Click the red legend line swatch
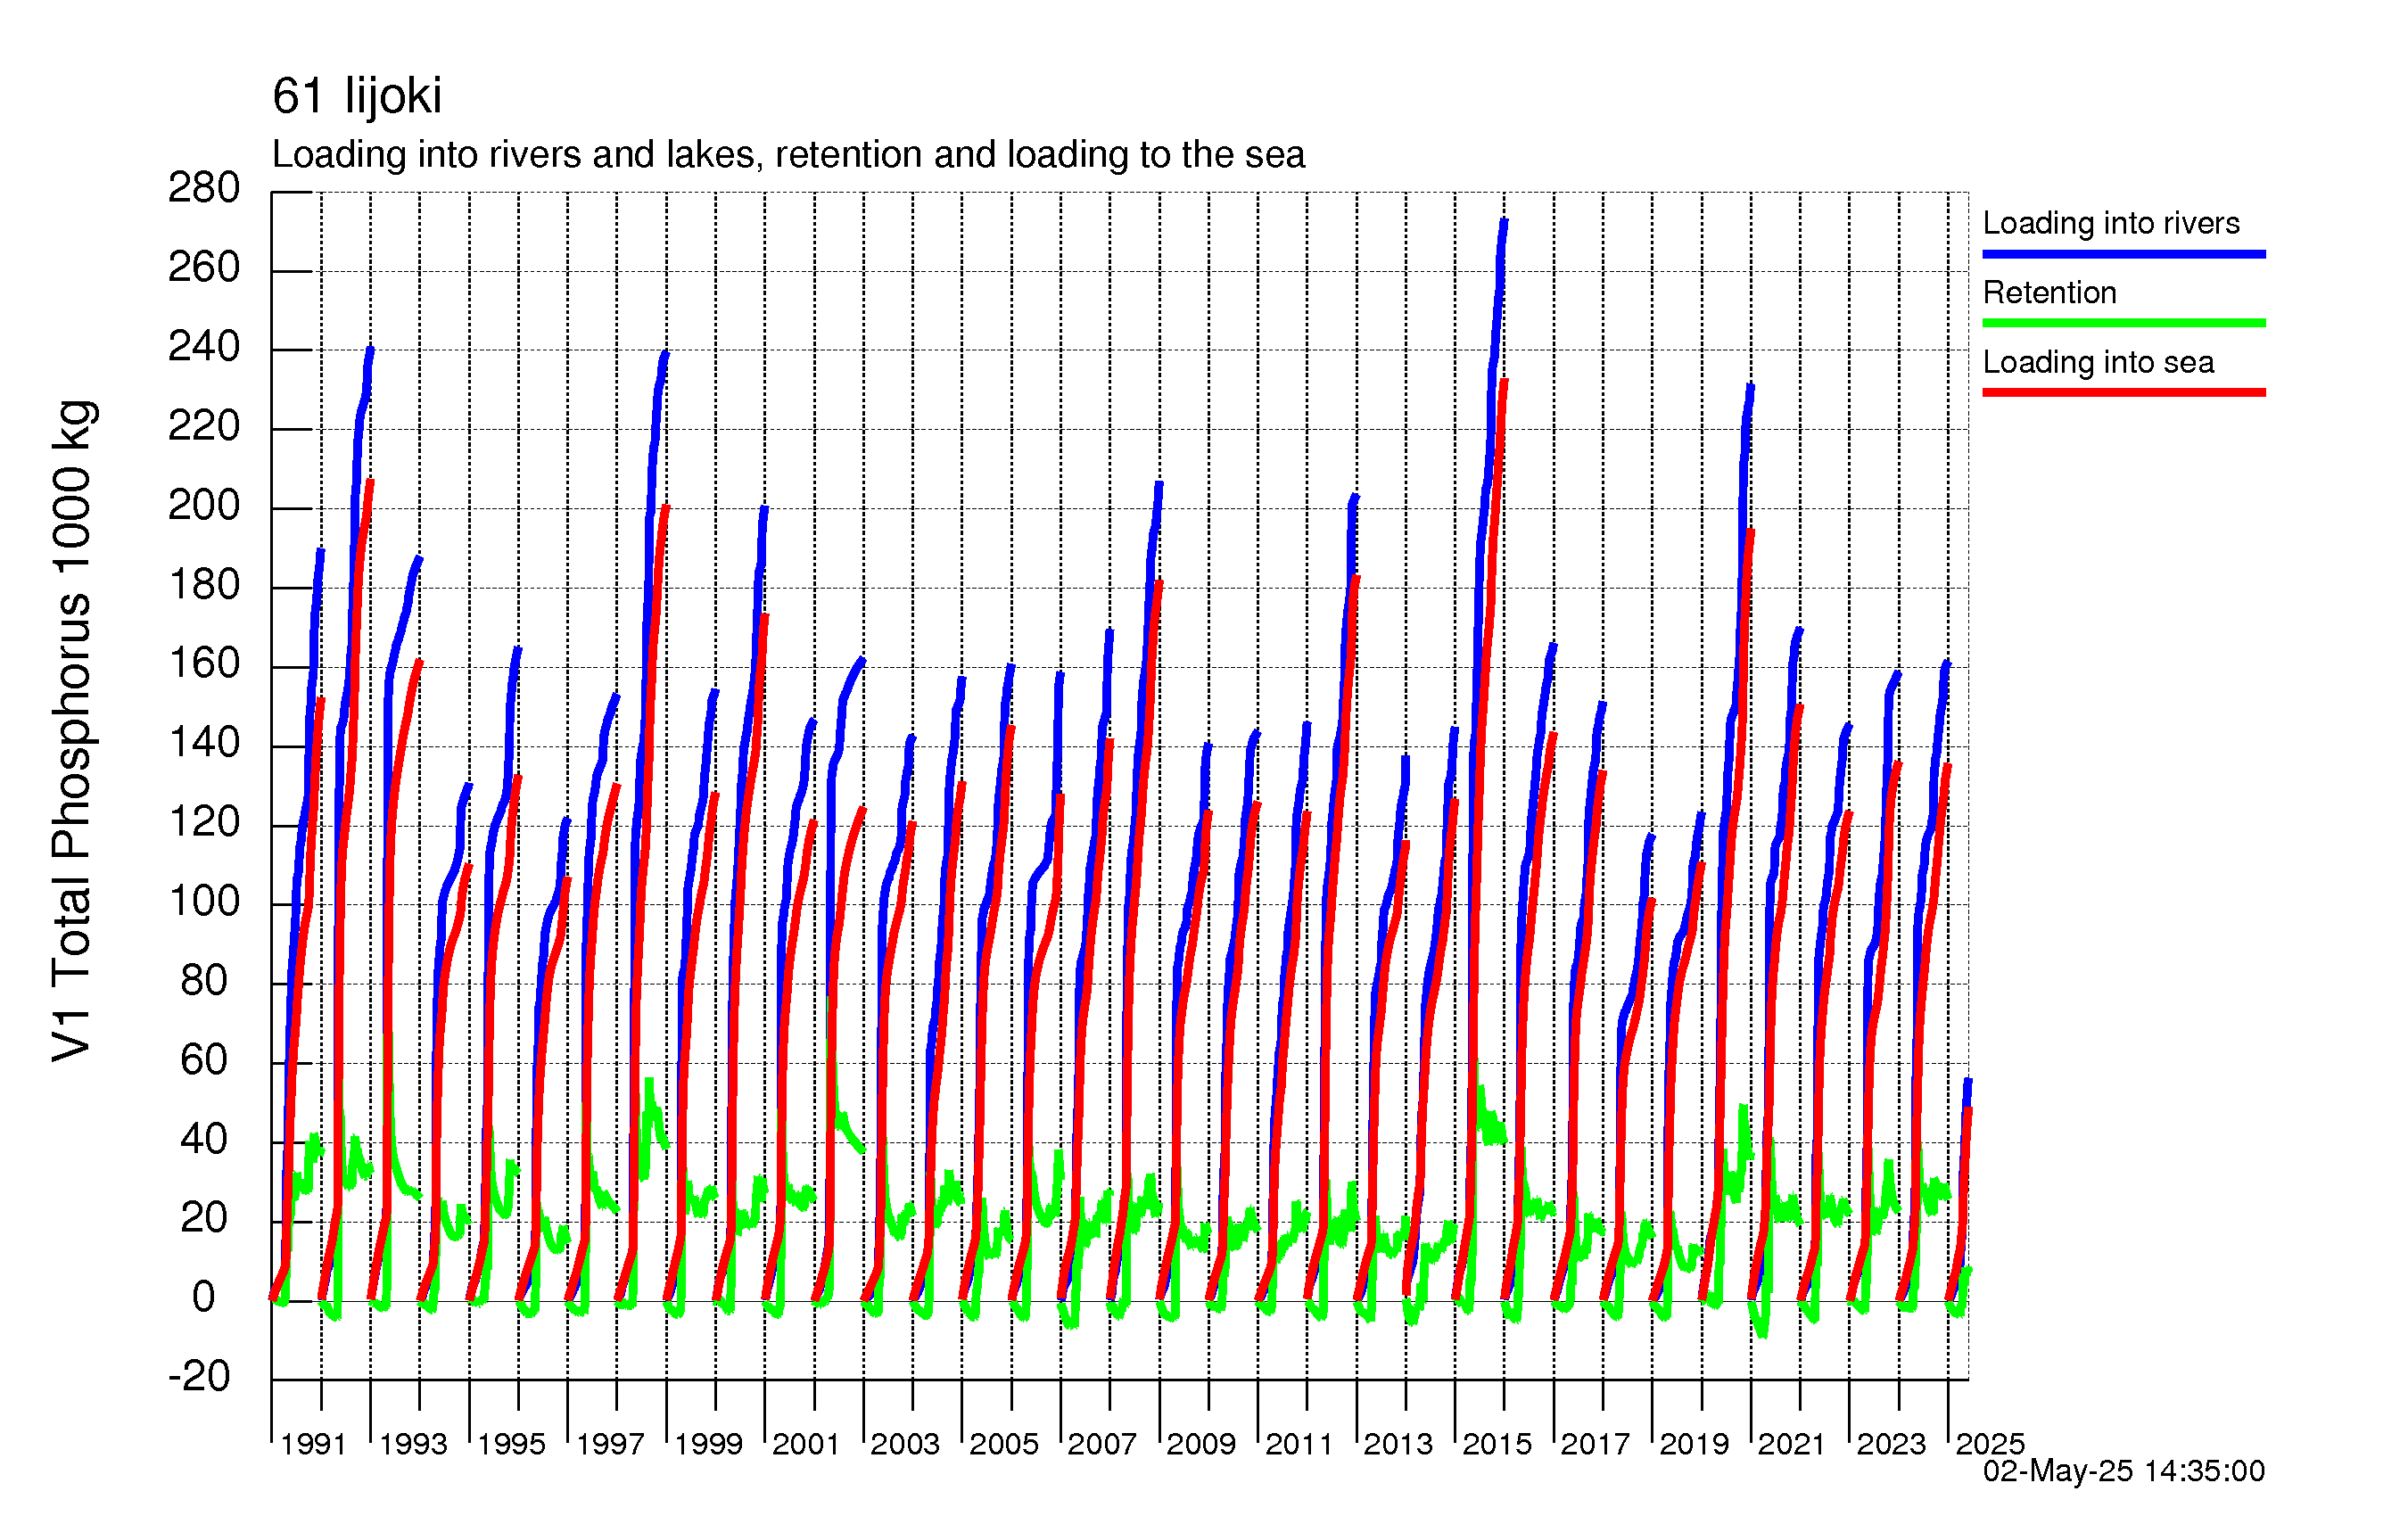Image resolution: width=2408 pixels, height=1516 pixels. tap(2124, 392)
